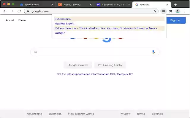Close the Google tab
Screen dimensions: 190x118
tap(167, 5)
